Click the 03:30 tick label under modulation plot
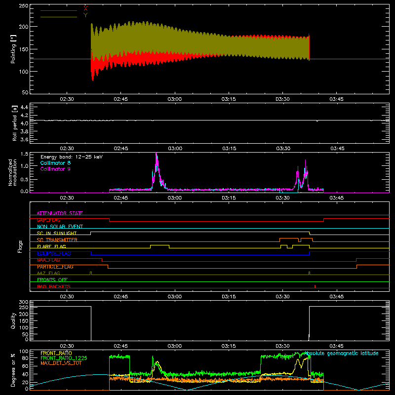395x395 pixels. click(282, 198)
